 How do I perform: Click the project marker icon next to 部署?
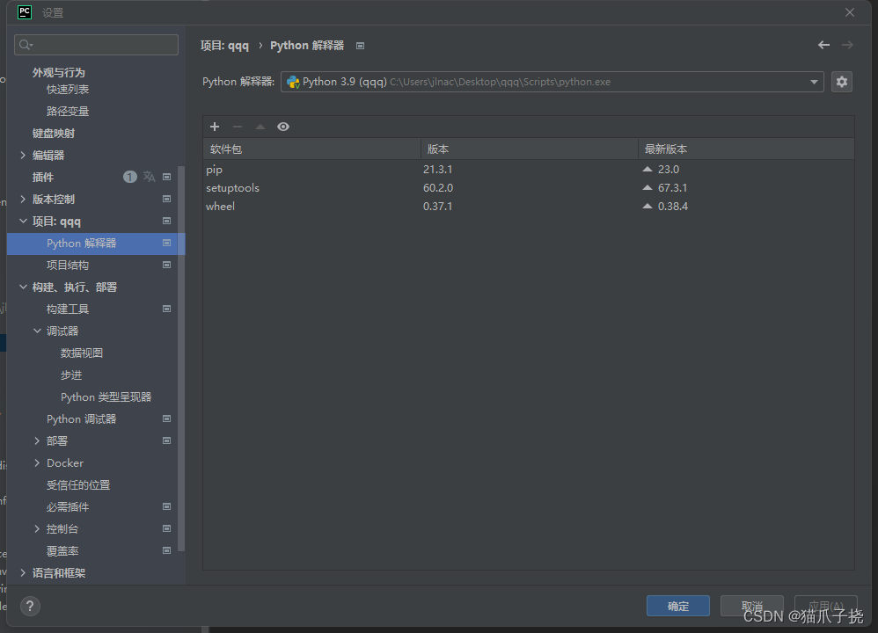(166, 440)
